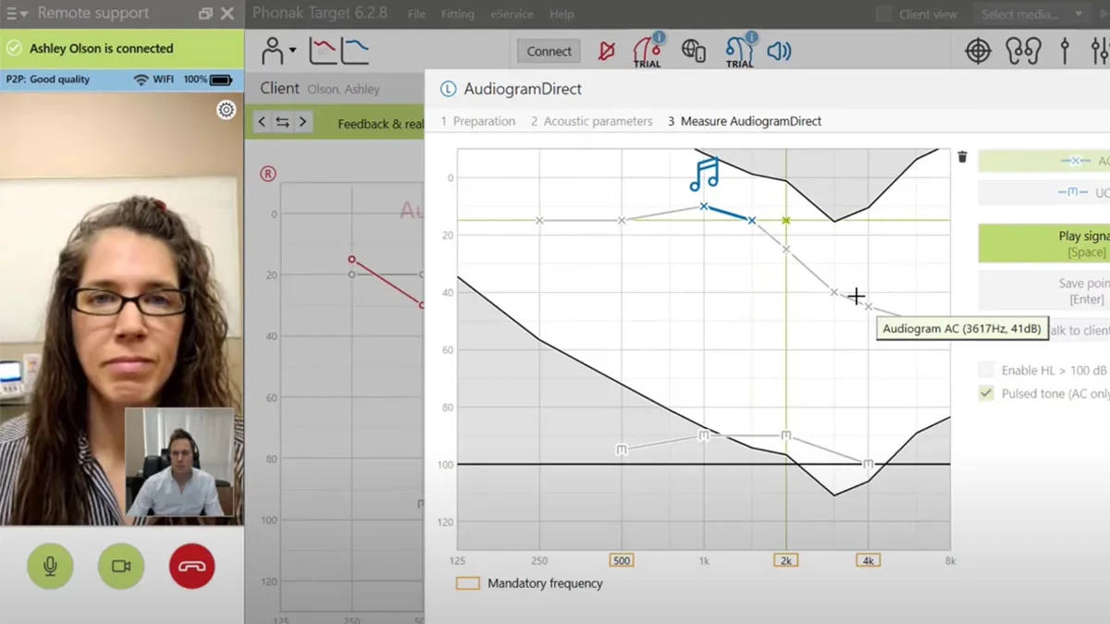
Task: Open the Feedback & real ear test item
Action: pyautogui.click(x=381, y=124)
